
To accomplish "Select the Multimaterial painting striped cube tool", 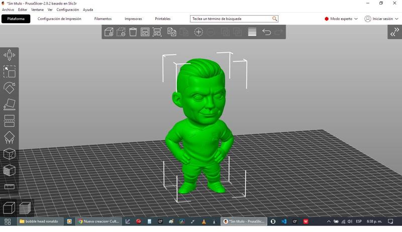I will (9, 170).
